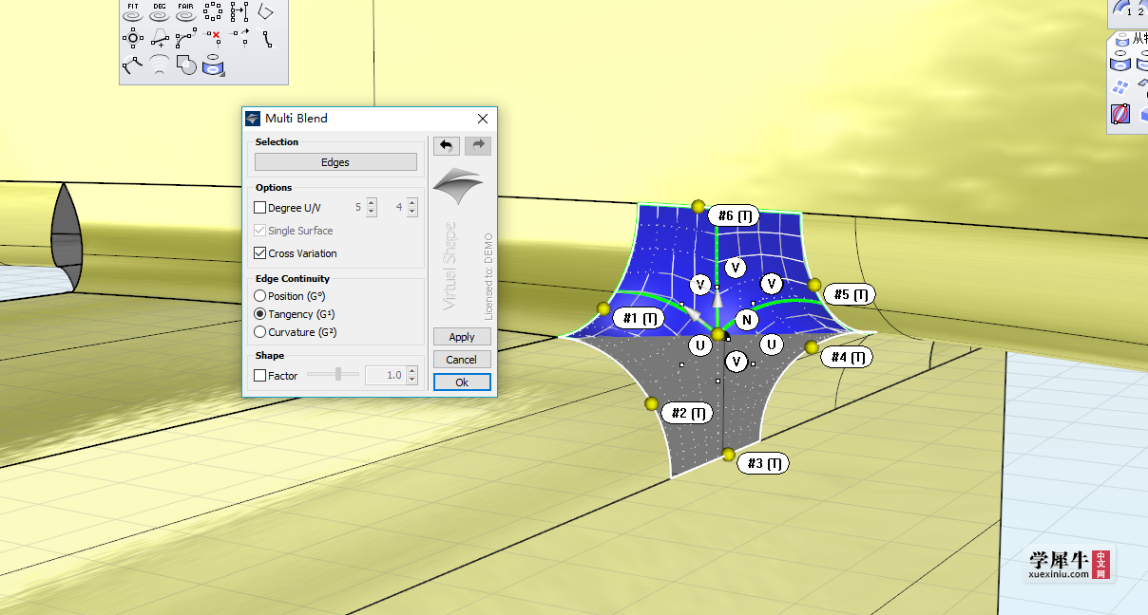
Task: Click the Factor slider handle
Action: tap(338, 375)
